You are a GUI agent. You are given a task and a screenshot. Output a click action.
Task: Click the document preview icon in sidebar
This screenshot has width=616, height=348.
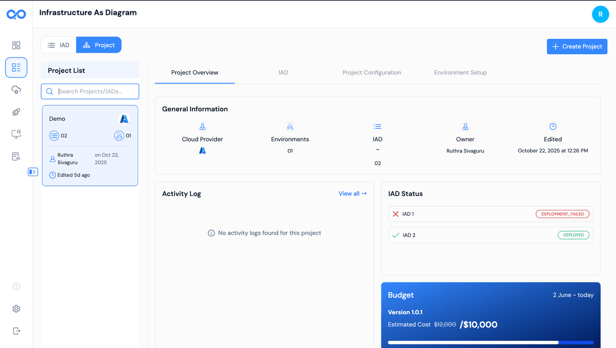pos(16,156)
